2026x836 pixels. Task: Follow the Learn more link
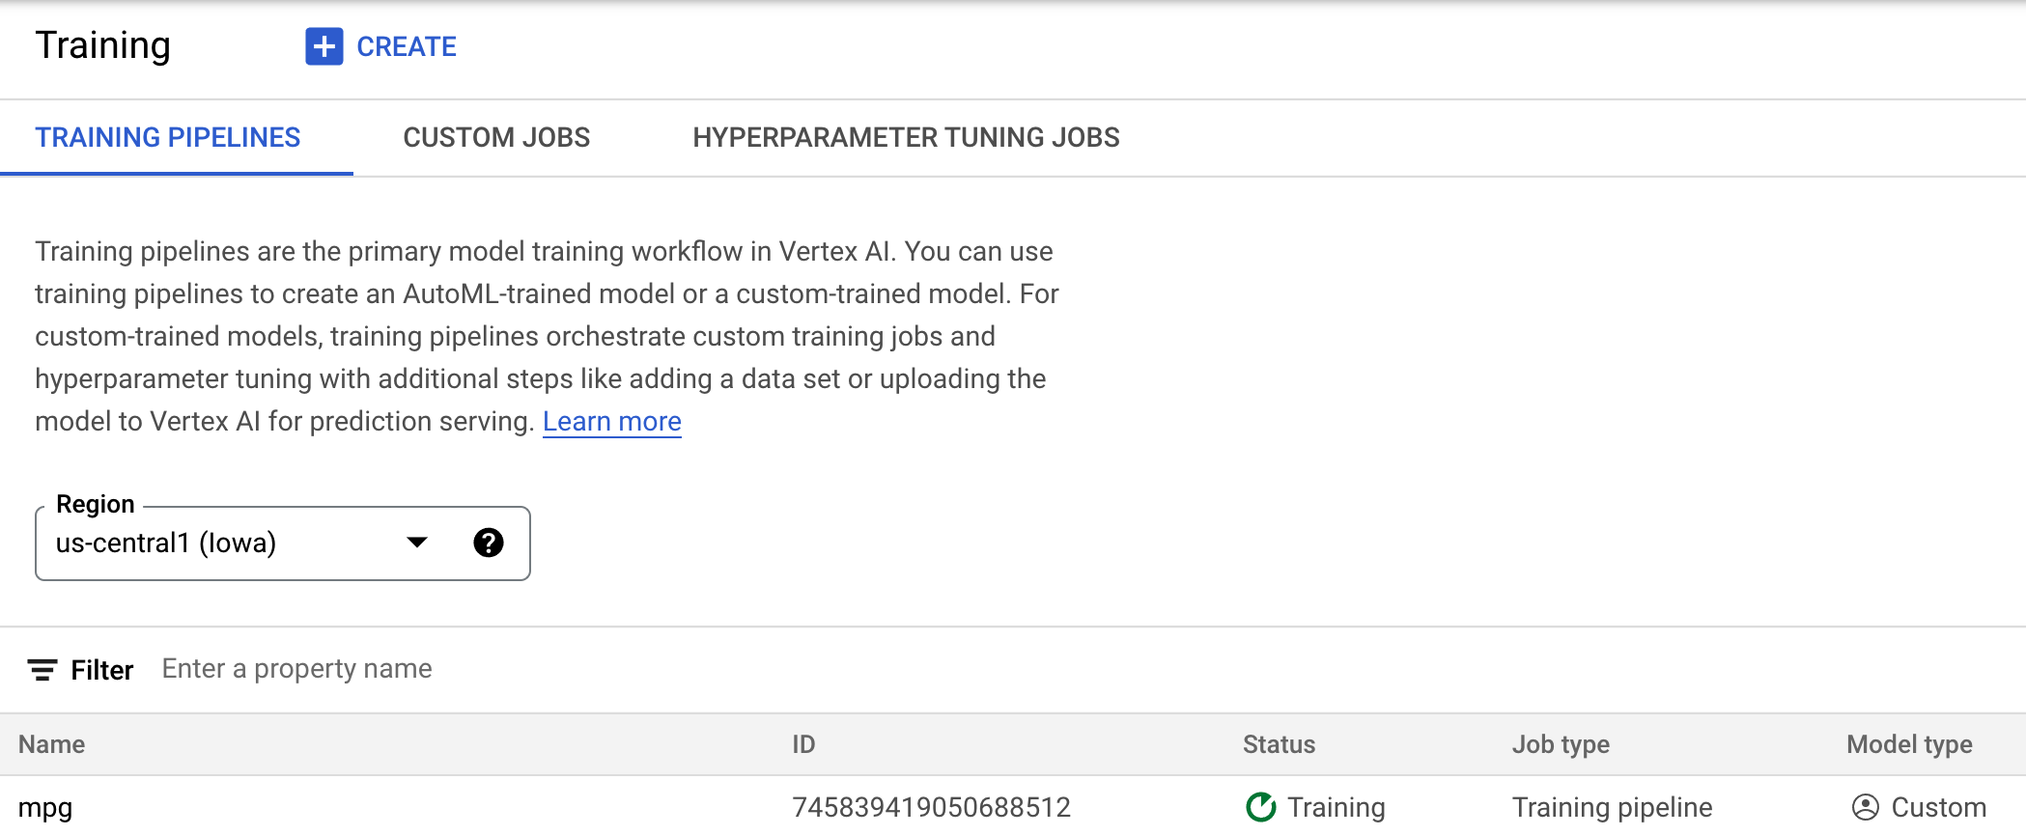pyautogui.click(x=611, y=422)
